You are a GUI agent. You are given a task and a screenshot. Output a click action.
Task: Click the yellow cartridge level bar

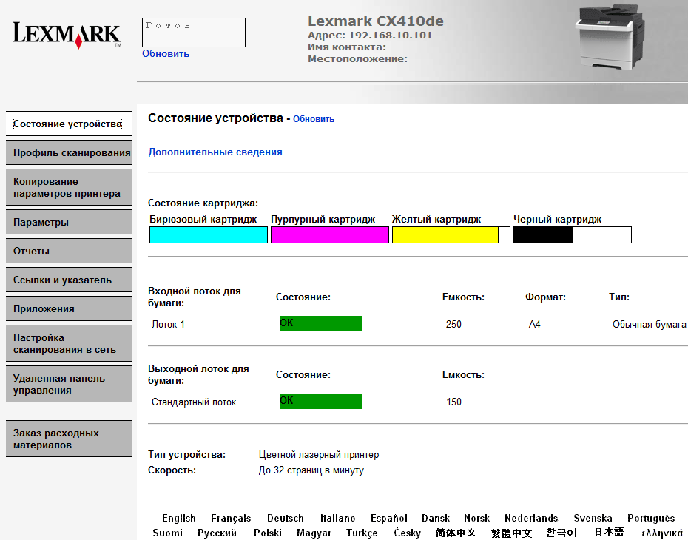coord(451,234)
